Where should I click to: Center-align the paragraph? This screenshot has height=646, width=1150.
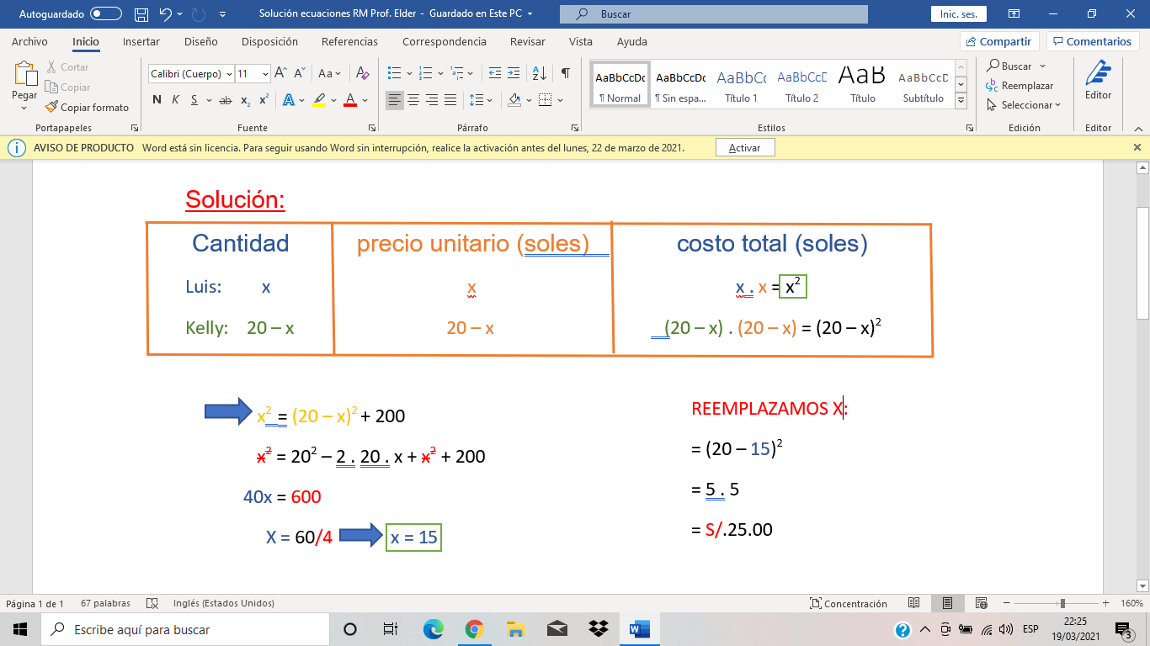pos(413,100)
